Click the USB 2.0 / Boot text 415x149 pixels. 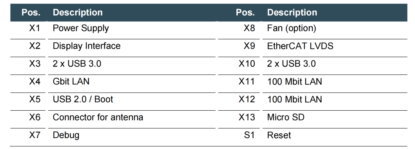coord(83,99)
